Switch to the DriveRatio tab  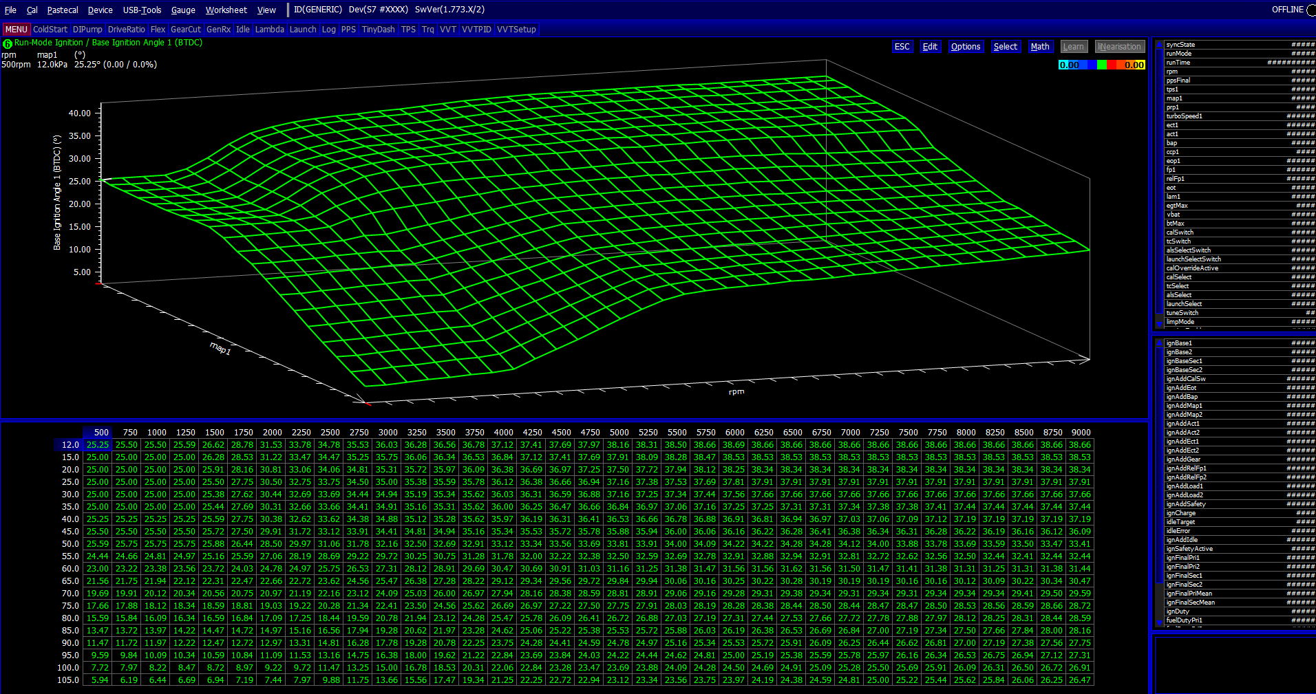[127, 30]
